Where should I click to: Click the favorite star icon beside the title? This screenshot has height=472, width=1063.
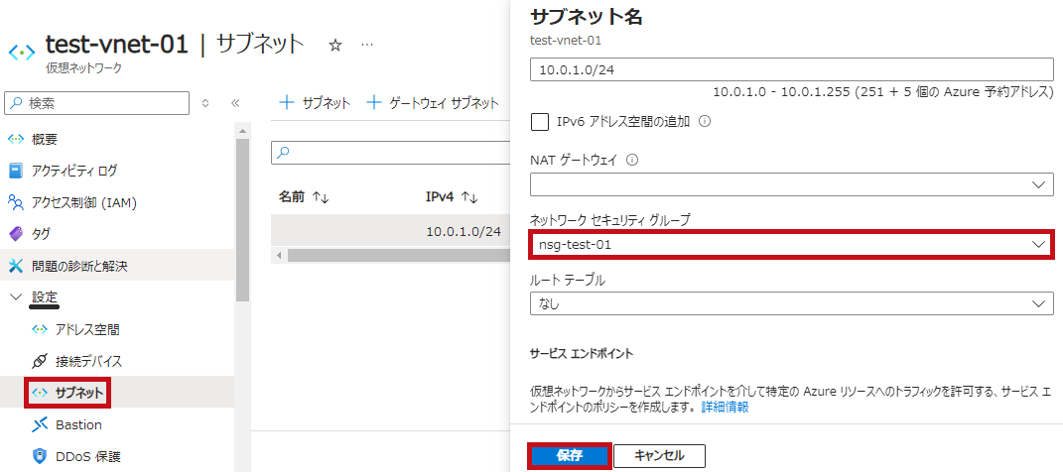click(334, 46)
